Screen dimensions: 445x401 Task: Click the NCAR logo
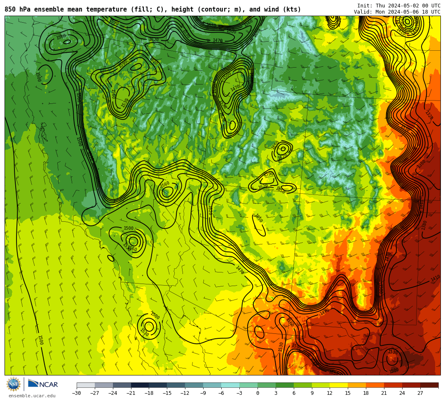coord(43,384)
